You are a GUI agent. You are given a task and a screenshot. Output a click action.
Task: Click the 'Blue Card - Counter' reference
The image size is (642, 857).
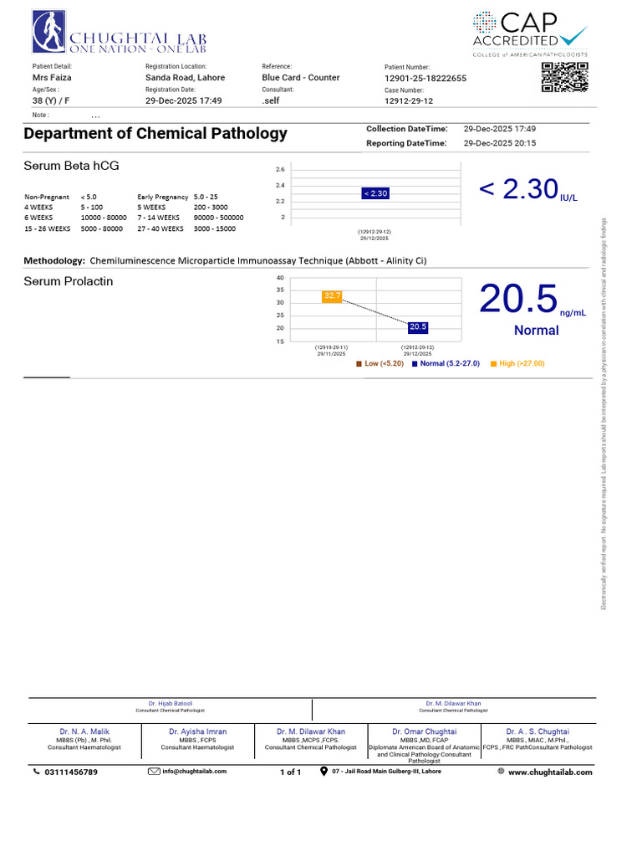click(301, 78)
